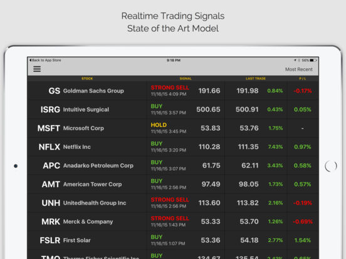The height and width of the screenshot is (259, 346).
Task: Click the 500.65 signal price
Action: point(208,109)
